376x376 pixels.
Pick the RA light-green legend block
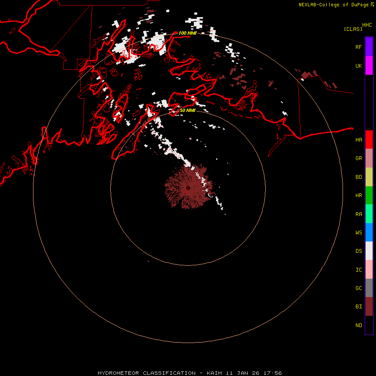369,214
